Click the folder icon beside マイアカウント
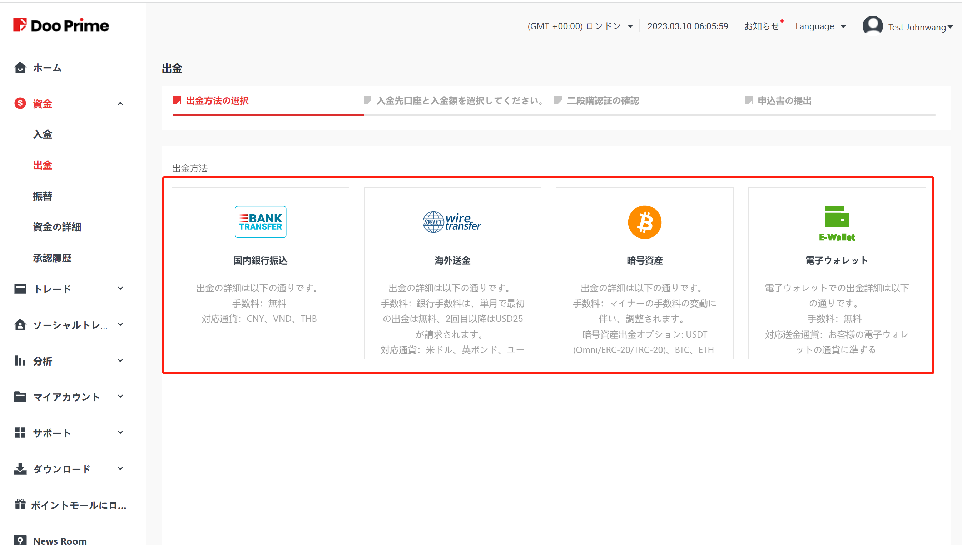 [x=20, y=397]
